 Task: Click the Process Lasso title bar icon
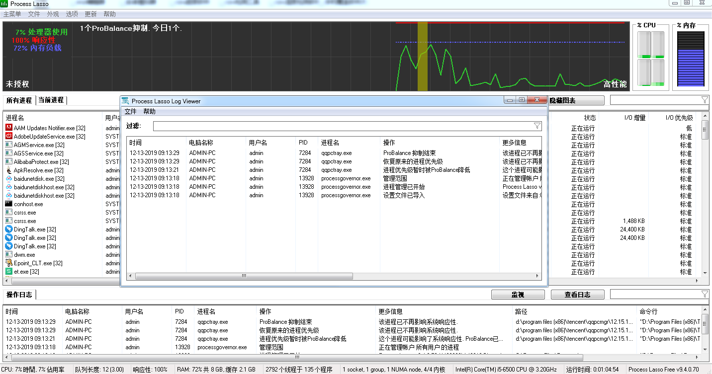[x=5, y=3]
